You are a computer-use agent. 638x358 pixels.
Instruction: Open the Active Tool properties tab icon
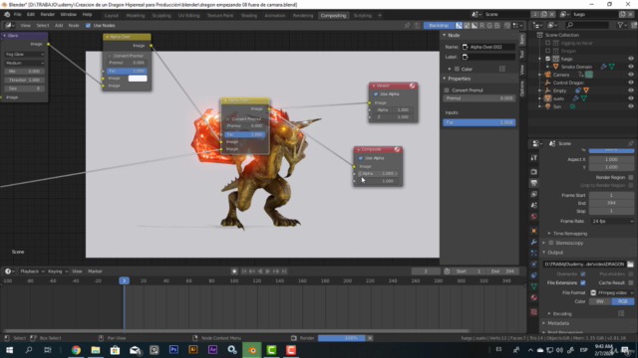tap(534, 157)
